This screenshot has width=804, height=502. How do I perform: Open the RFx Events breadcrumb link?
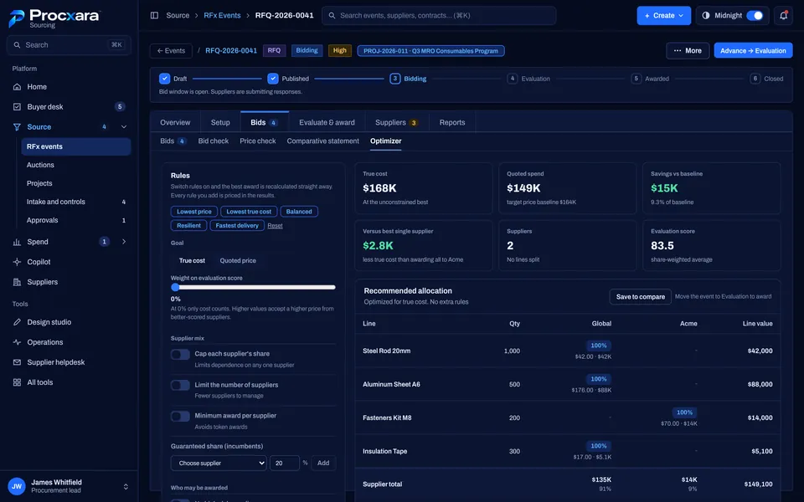(x=222, y=15)
